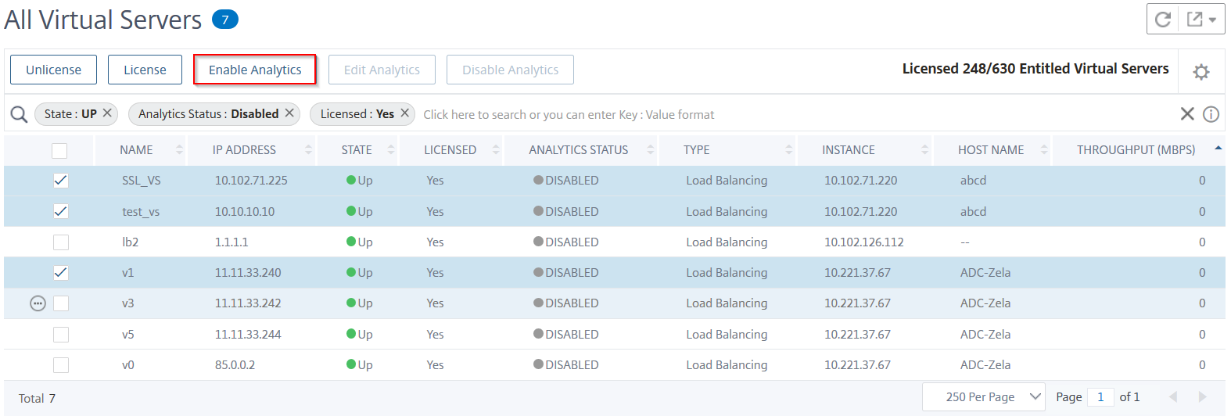Select the SSL_VS server name
1231x416 pixels.
click(x=142, y=181)
